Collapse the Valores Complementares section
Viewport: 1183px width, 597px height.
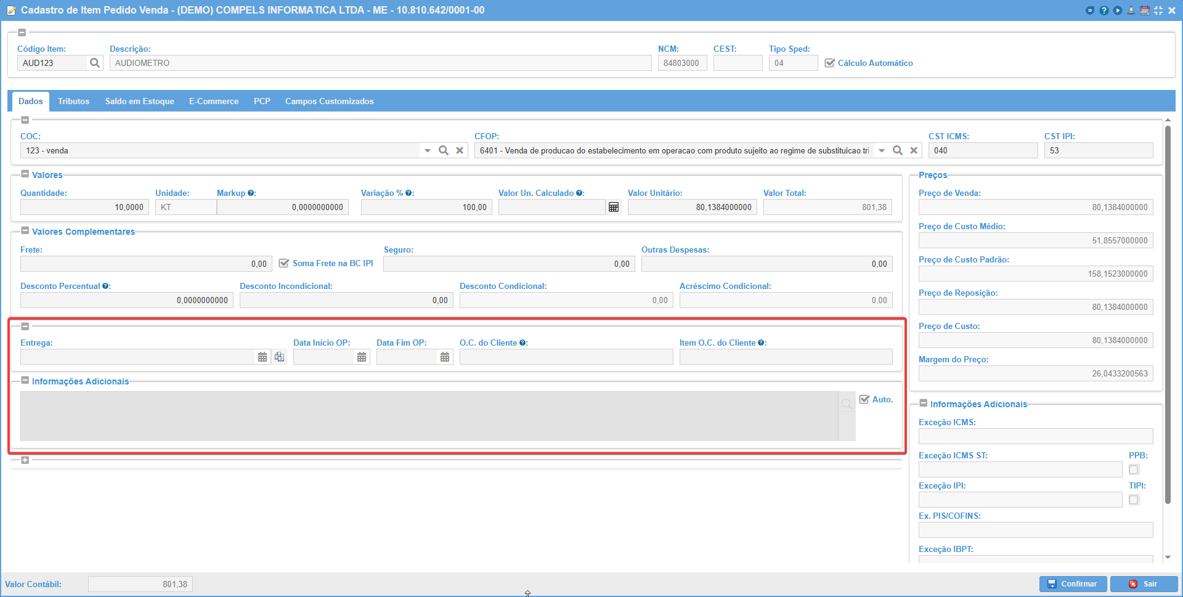pyautogui.click(x=25, y=230)
